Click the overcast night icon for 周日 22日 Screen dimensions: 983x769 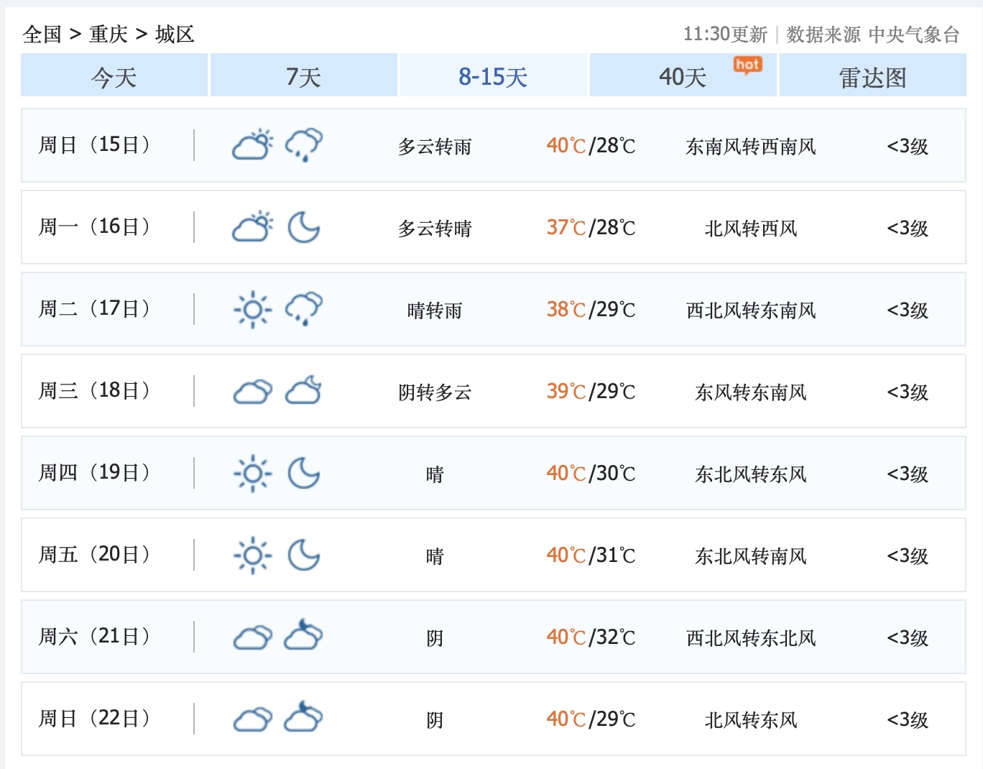[x=304, y=718]
